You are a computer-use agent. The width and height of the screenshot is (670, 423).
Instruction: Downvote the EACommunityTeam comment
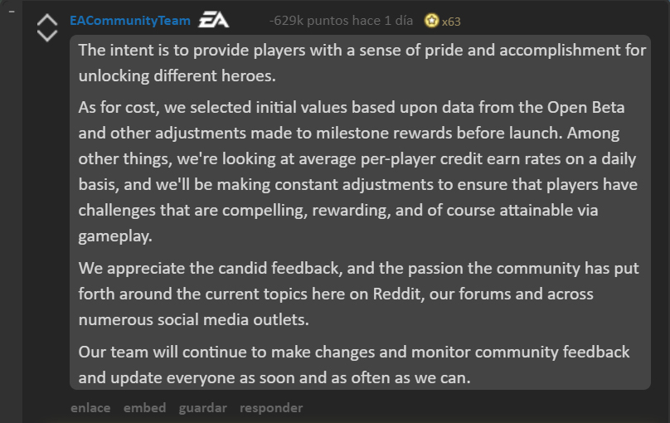[47, 36]
